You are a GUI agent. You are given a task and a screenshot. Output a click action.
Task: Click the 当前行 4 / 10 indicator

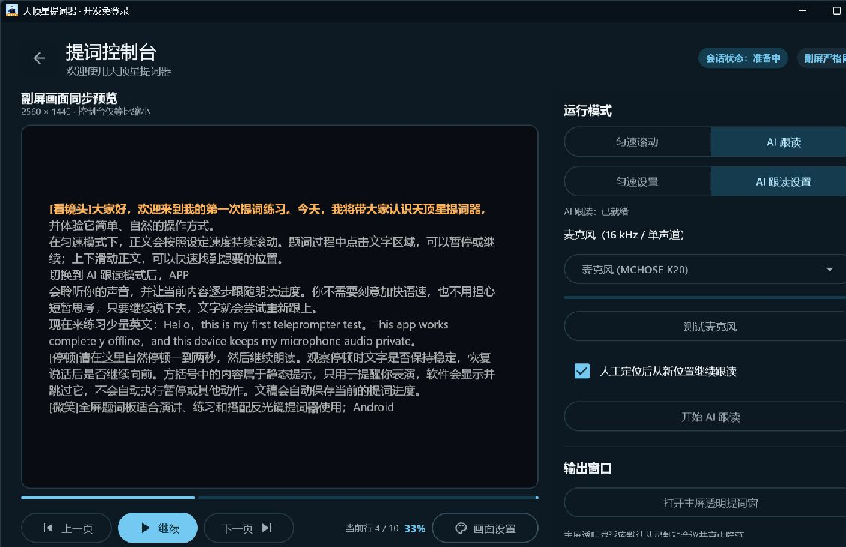pos(372,528)
